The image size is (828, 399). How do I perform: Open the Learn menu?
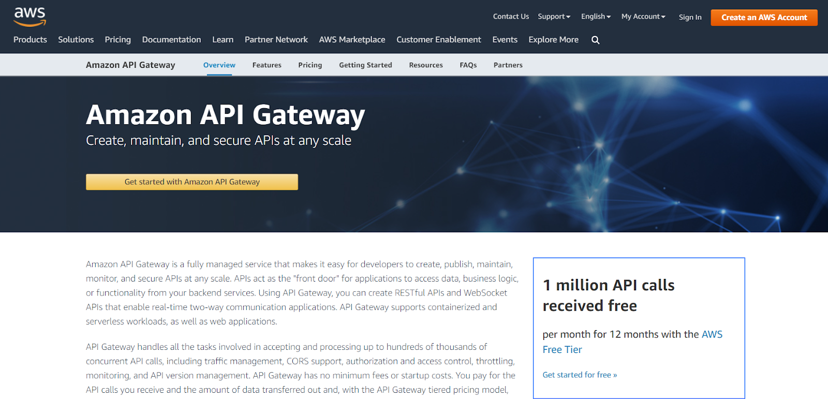click(223, 39)
